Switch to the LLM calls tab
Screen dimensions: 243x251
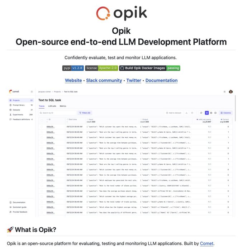pyautogui.click(x=52, y=106)
